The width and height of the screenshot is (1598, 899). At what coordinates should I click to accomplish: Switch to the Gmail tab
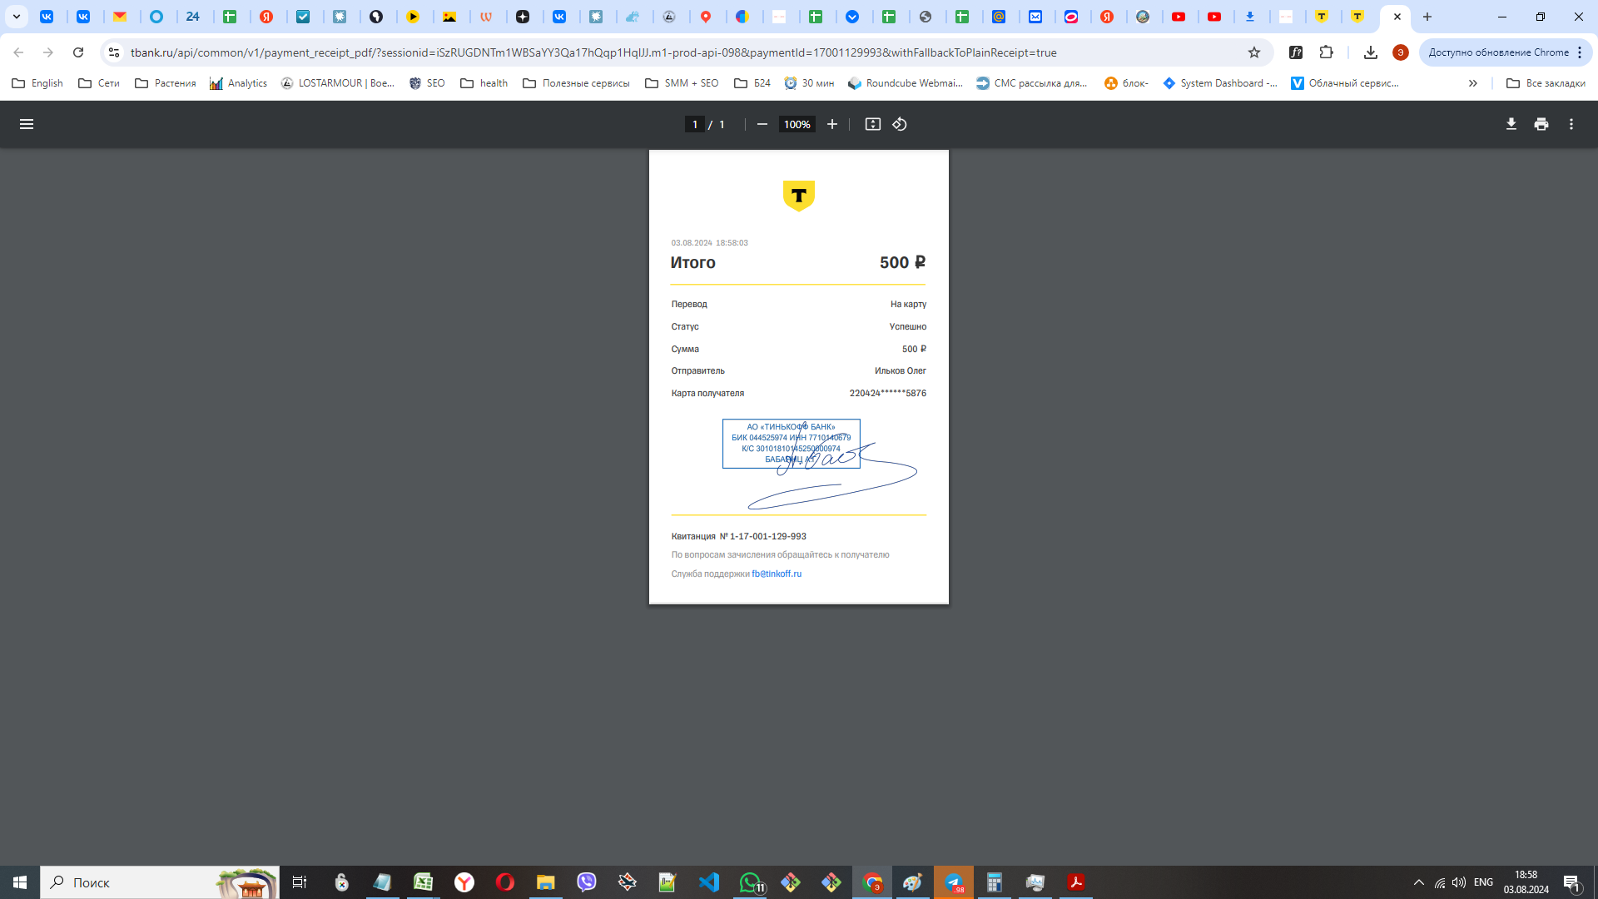(120, 17)
